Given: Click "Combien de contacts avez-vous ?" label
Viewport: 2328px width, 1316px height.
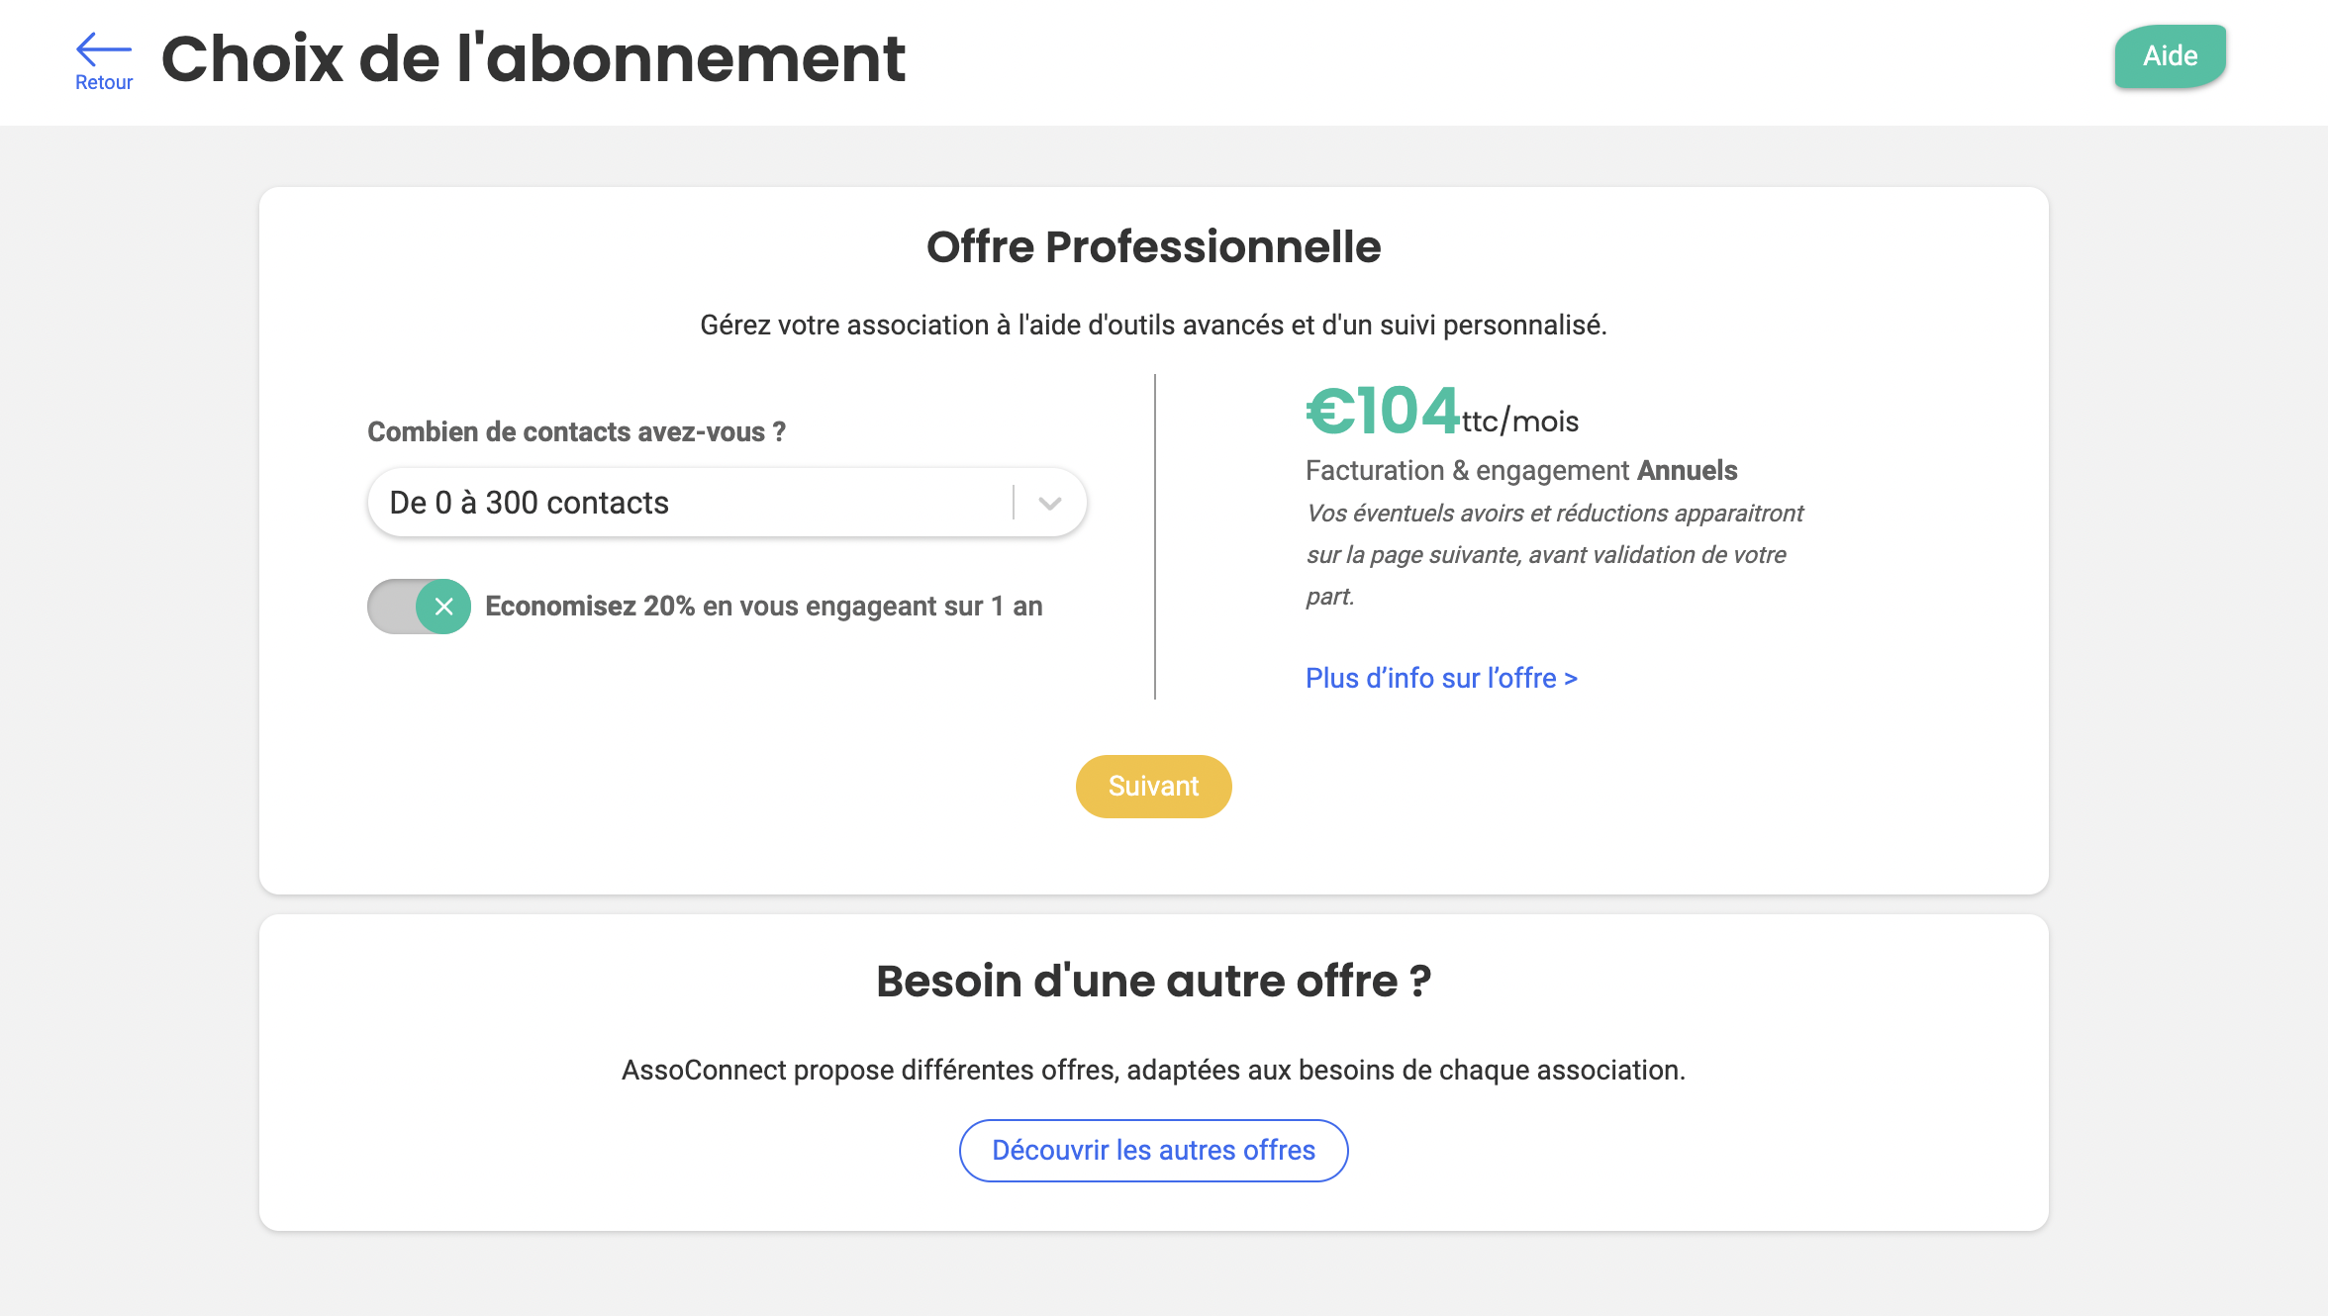Looking at the screenshot, I should point(576,432).
